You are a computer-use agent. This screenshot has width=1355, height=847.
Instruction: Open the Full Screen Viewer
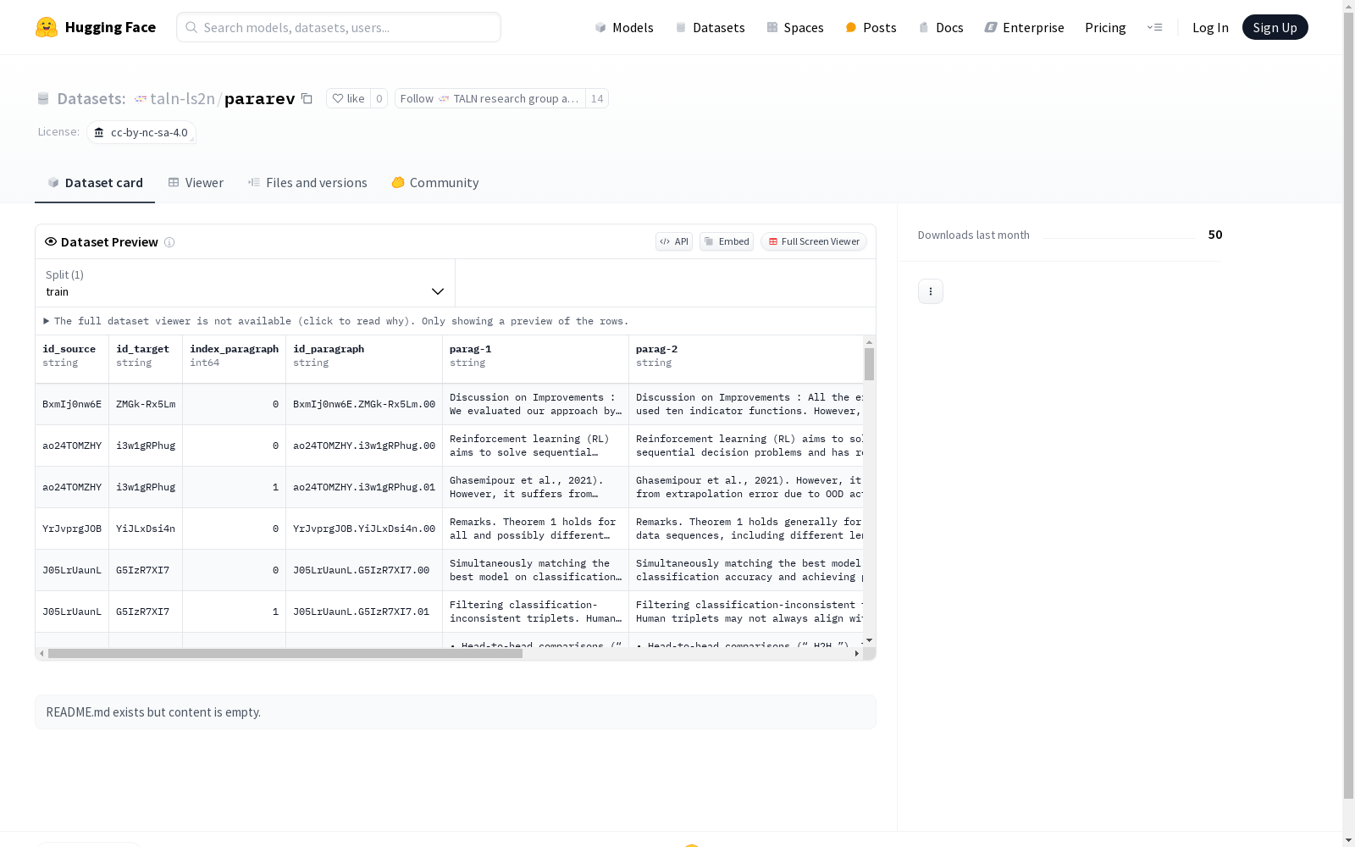[x=813, y=241]
